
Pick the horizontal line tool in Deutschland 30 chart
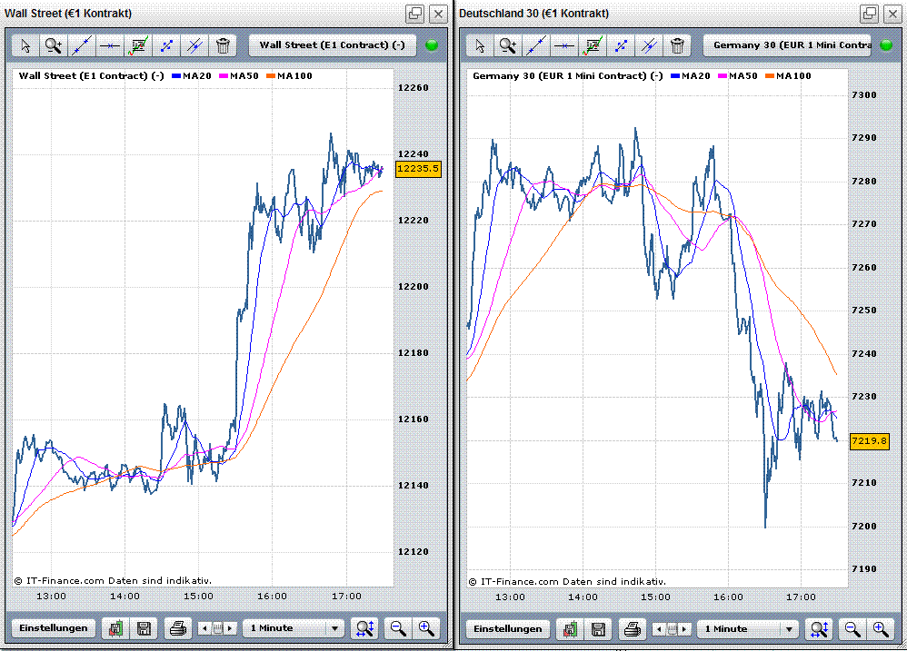point(564,45)
